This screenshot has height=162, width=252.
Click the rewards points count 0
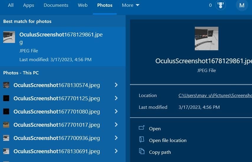[210, 5]
